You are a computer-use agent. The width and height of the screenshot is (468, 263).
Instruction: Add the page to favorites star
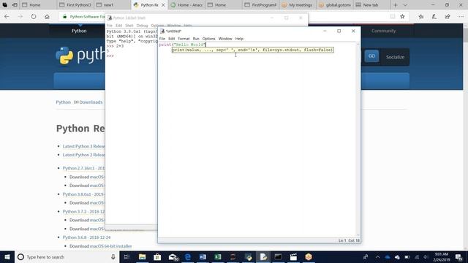(402, 17)
